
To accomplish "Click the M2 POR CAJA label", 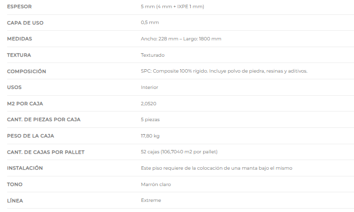I will pos(25,104).
